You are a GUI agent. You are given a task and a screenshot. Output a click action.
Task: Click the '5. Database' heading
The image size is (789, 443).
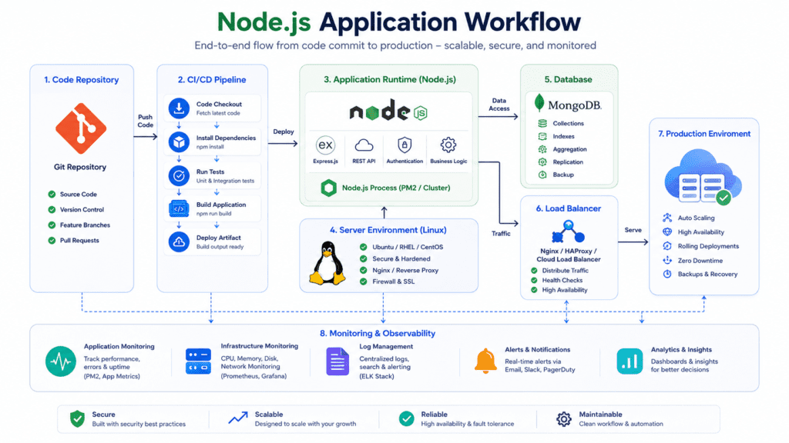(x=568, y=79)
